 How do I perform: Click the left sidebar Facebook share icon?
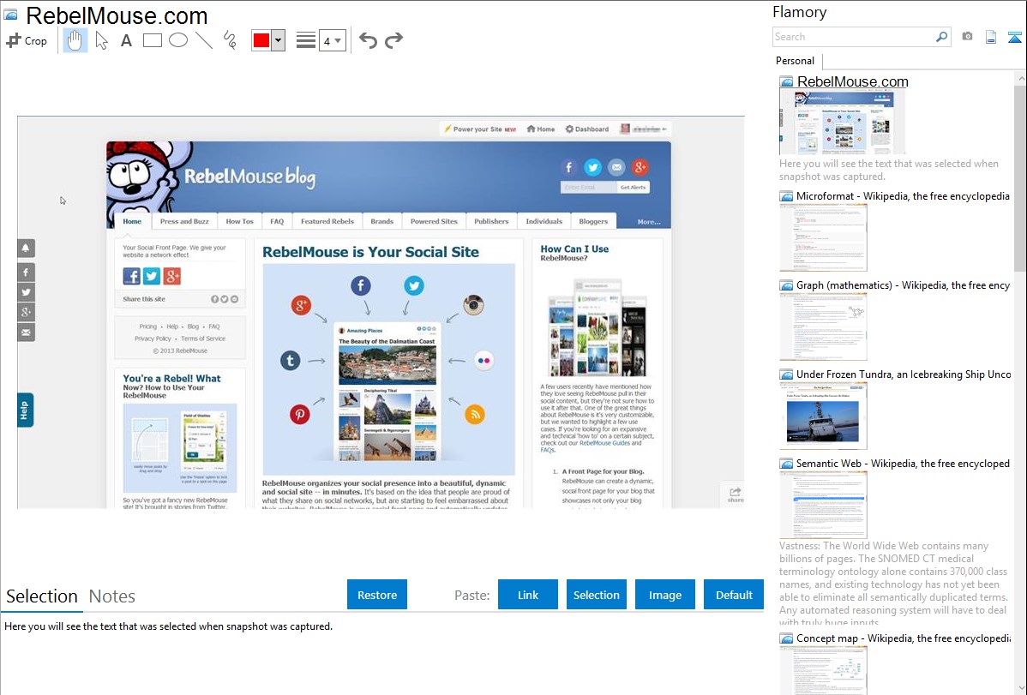(x=26, y=273)
